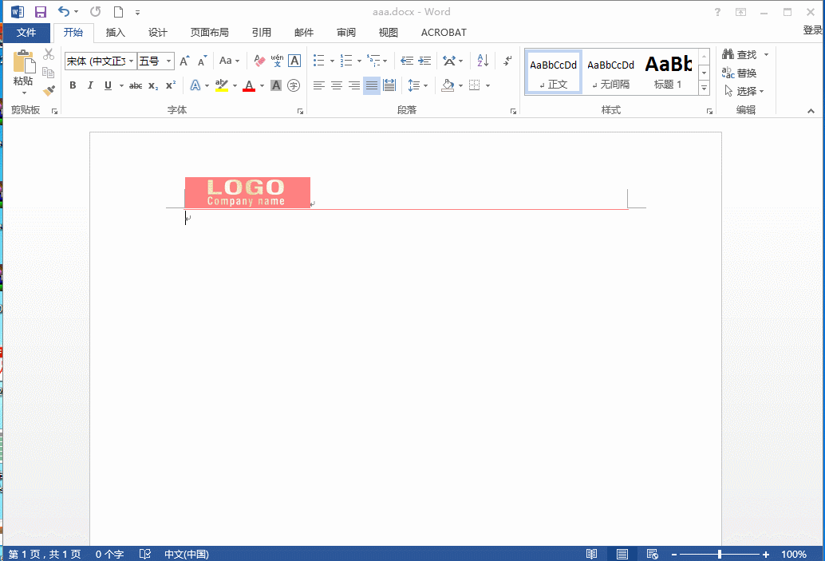Click the Increase Indent icon

click(424, 61)
